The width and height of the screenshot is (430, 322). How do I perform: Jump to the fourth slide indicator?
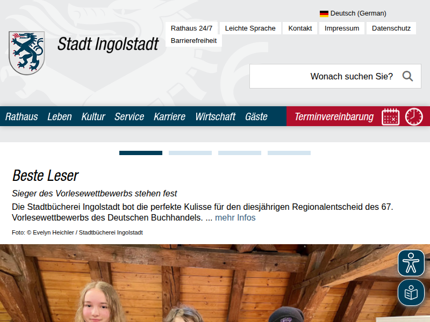[x=289, y=153]
